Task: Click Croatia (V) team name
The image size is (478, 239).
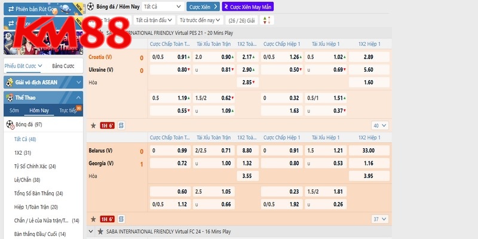Action: click(100, 57)
